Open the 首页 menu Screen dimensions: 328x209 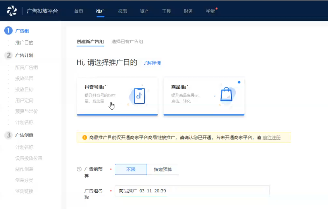tap(79, 11)
